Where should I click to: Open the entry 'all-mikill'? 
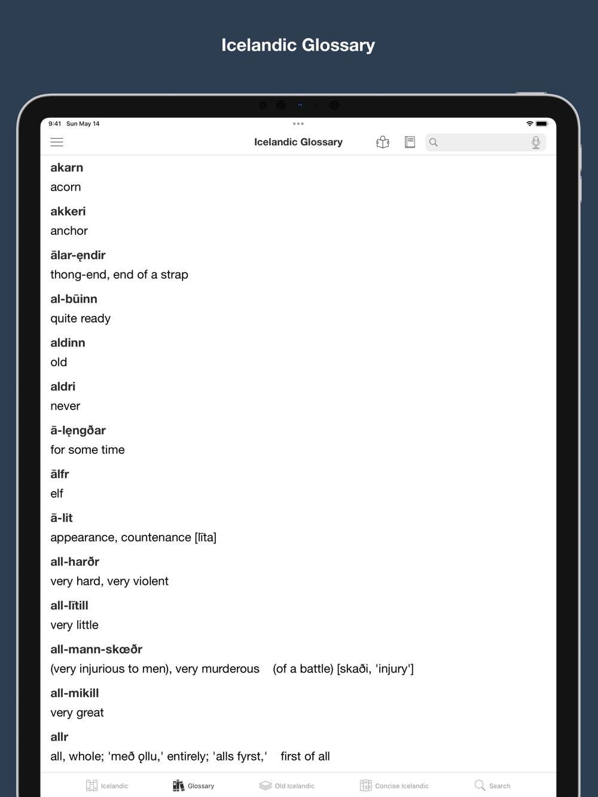pyautogui.click(x=75, y=693)
